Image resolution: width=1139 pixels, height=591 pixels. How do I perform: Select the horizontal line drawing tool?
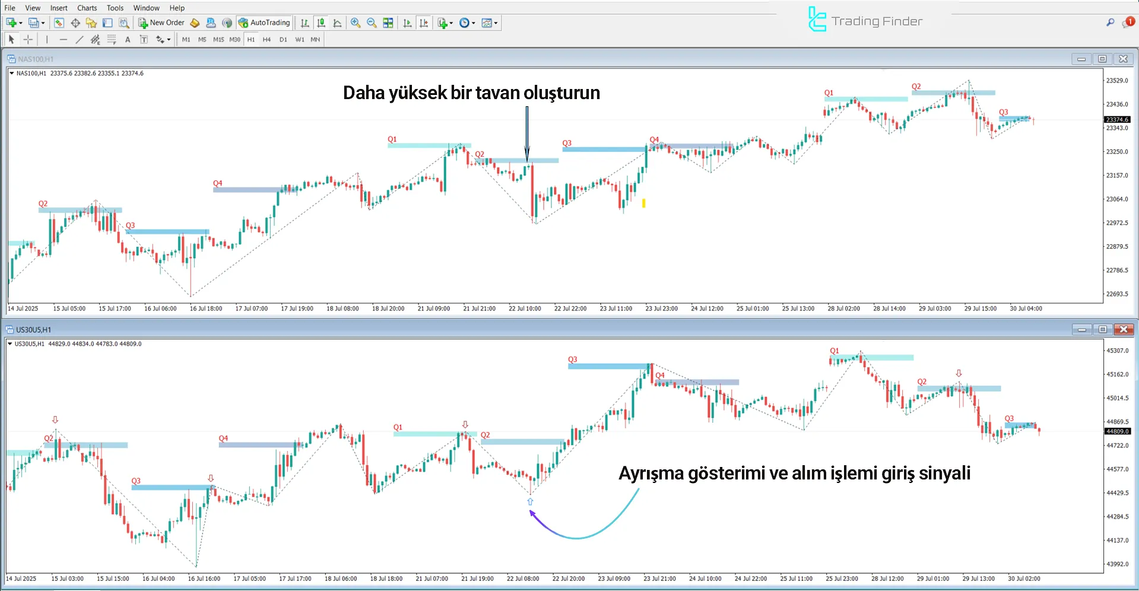coord(63,39)
